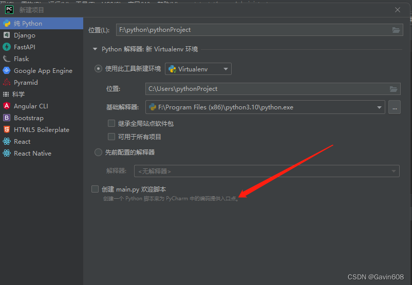Open the <无解释器> interpreter dropdown
412x285 pixels.
coord(267,172)
